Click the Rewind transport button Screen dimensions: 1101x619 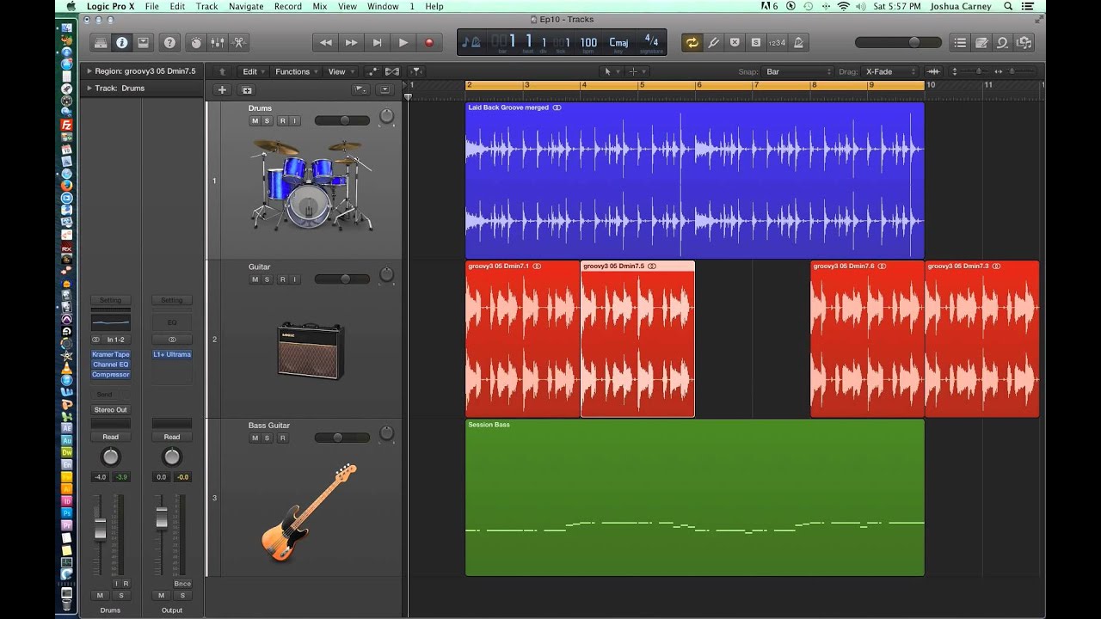coord(326,42)
